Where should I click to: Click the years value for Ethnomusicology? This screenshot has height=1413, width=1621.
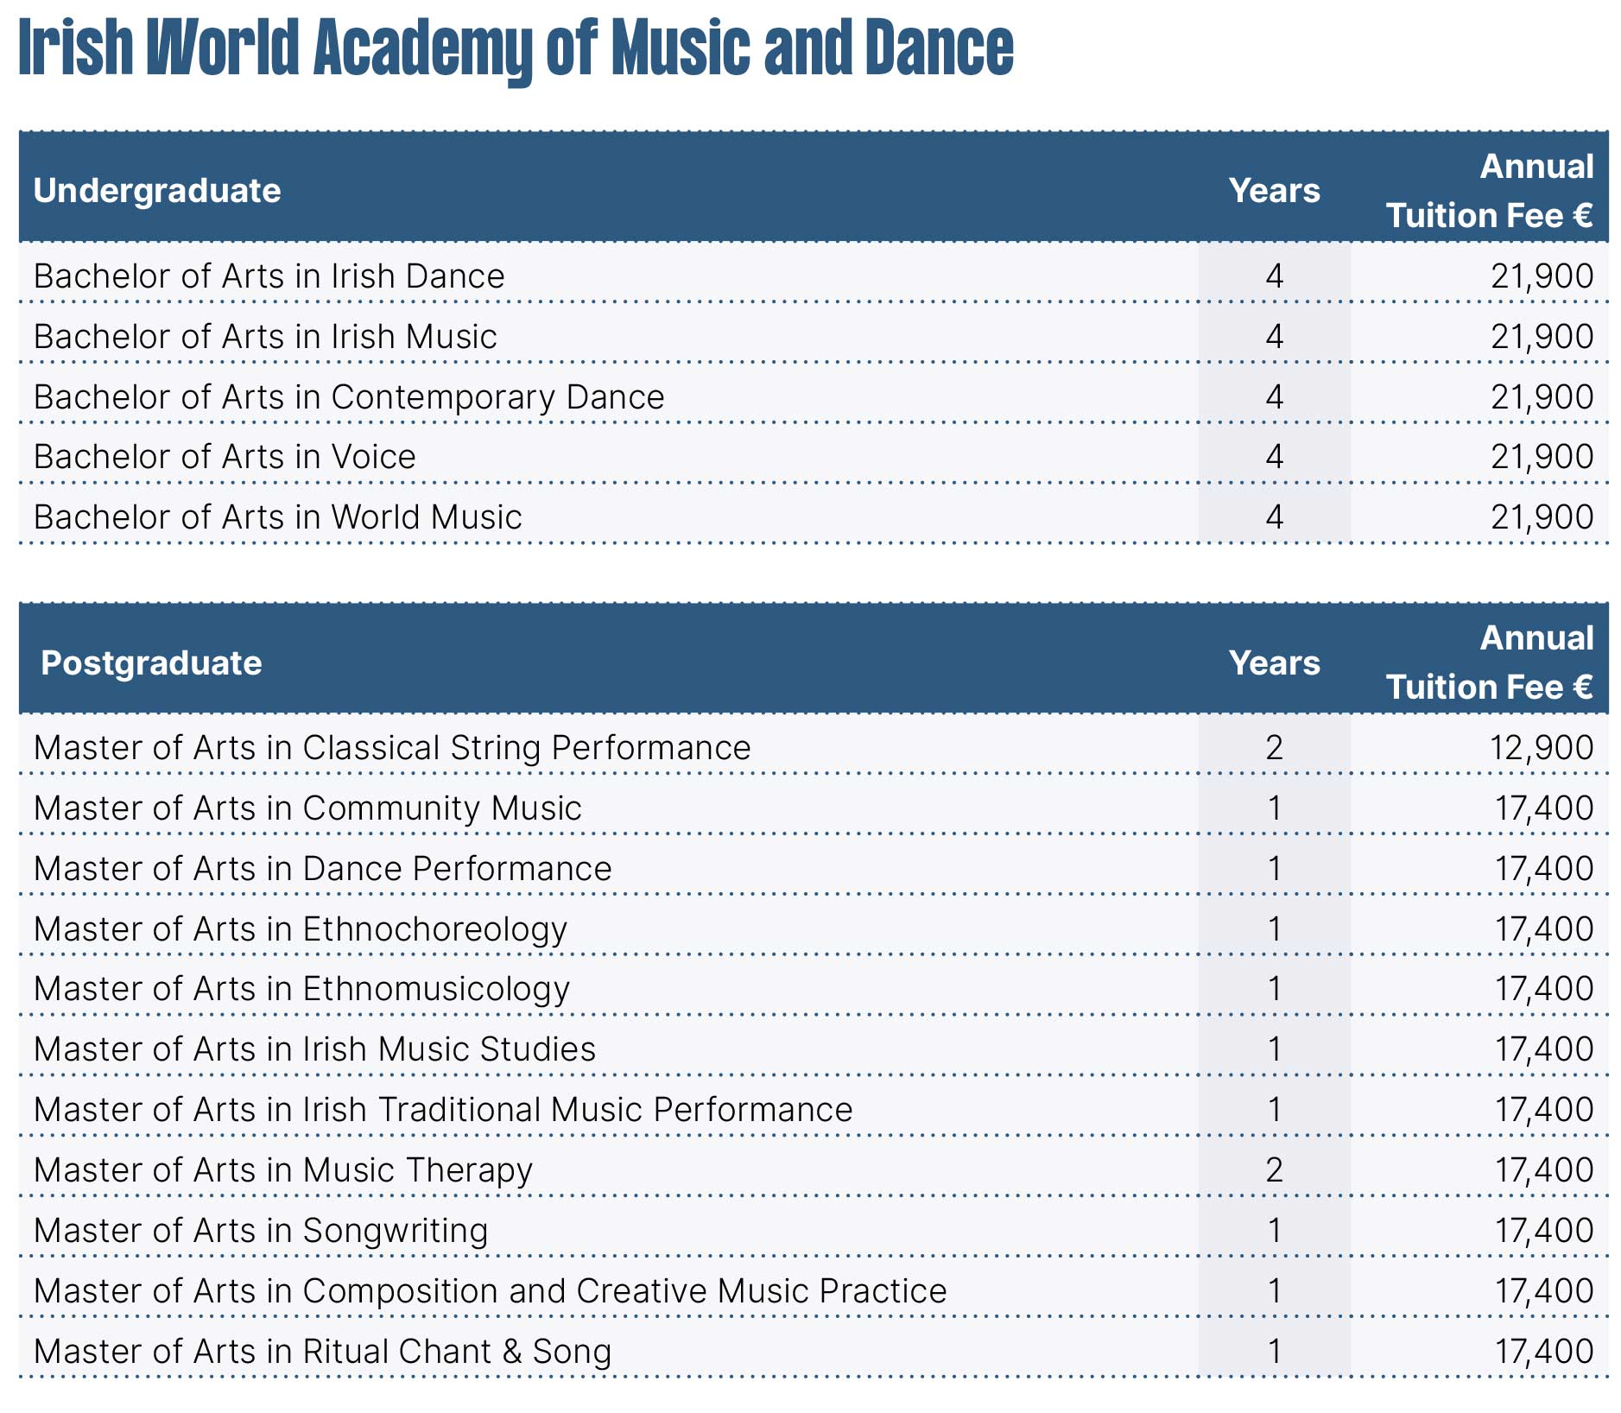click(x=1274, y=989)
